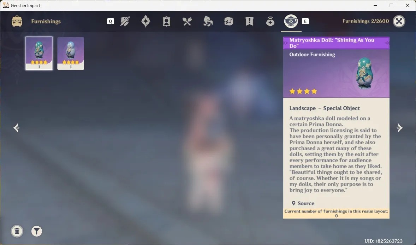Select the Furnishings teapot tab icon

[x=291, y=21]
